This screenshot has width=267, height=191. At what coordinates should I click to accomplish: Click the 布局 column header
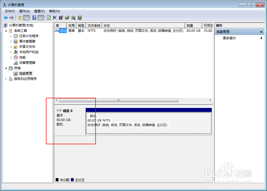(71, 26)
